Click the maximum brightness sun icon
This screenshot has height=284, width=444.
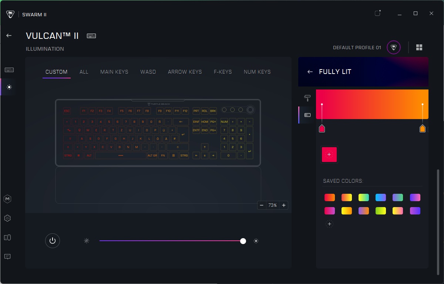click(x=256, y=241)
